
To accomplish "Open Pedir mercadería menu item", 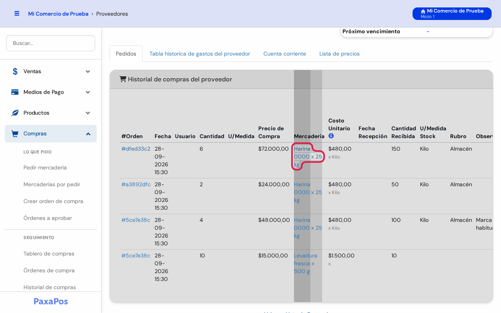I will point(45,167).
